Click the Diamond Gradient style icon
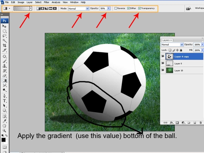The image size is (204, 153). coord(55,8)
